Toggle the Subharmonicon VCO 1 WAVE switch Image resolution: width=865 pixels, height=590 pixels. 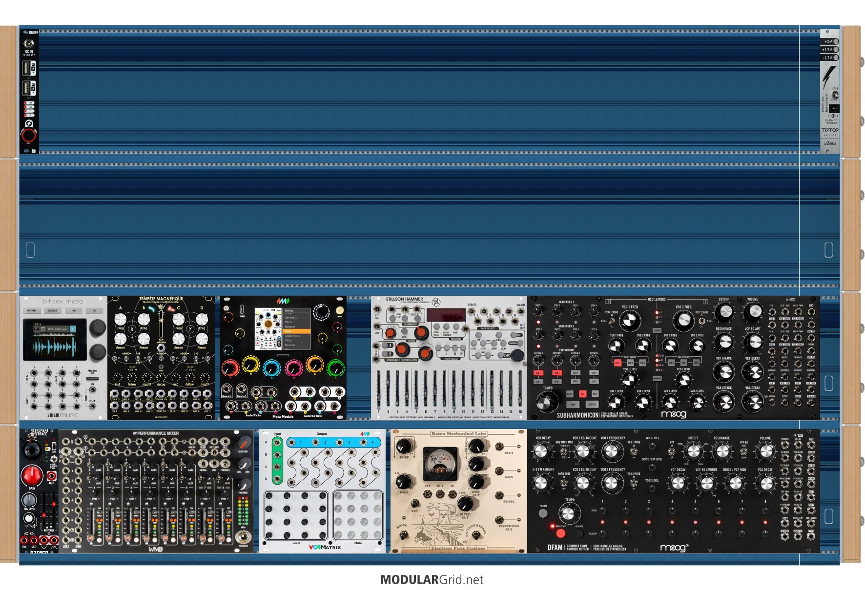pos(612,320)
